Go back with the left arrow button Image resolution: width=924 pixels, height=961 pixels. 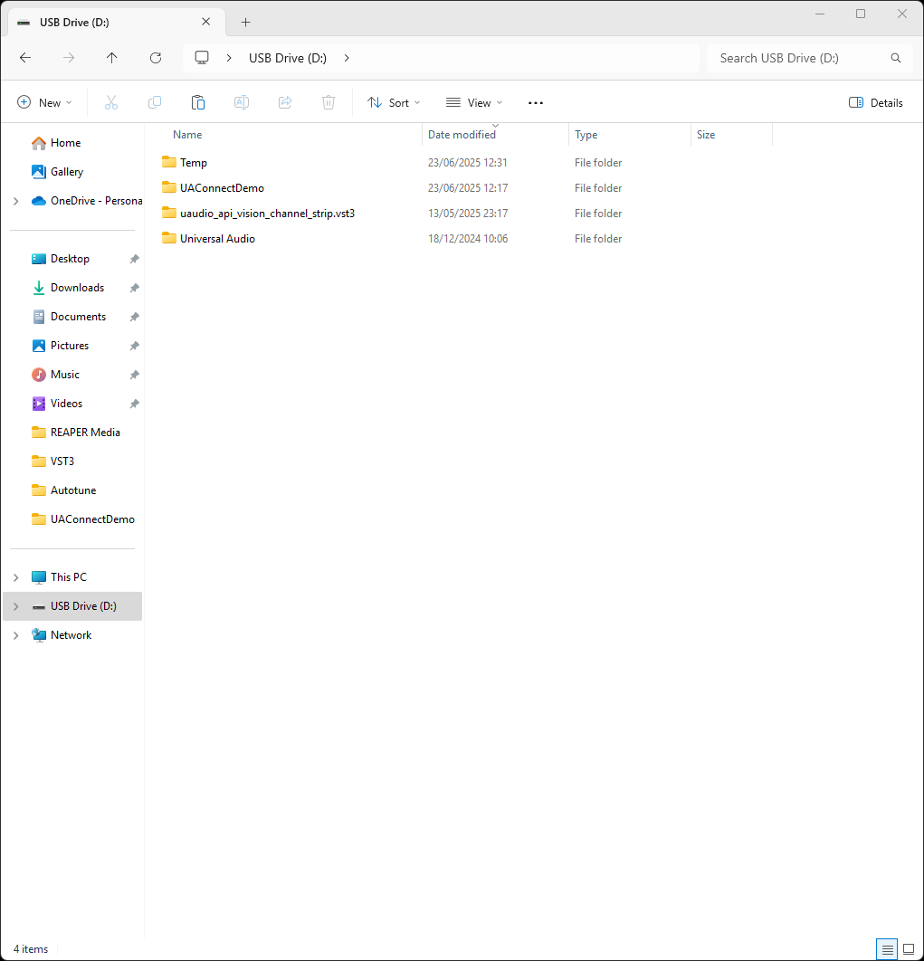(x=25, y=58)
